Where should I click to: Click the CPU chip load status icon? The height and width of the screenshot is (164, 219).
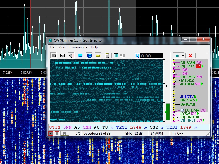[x=64, y=134]
